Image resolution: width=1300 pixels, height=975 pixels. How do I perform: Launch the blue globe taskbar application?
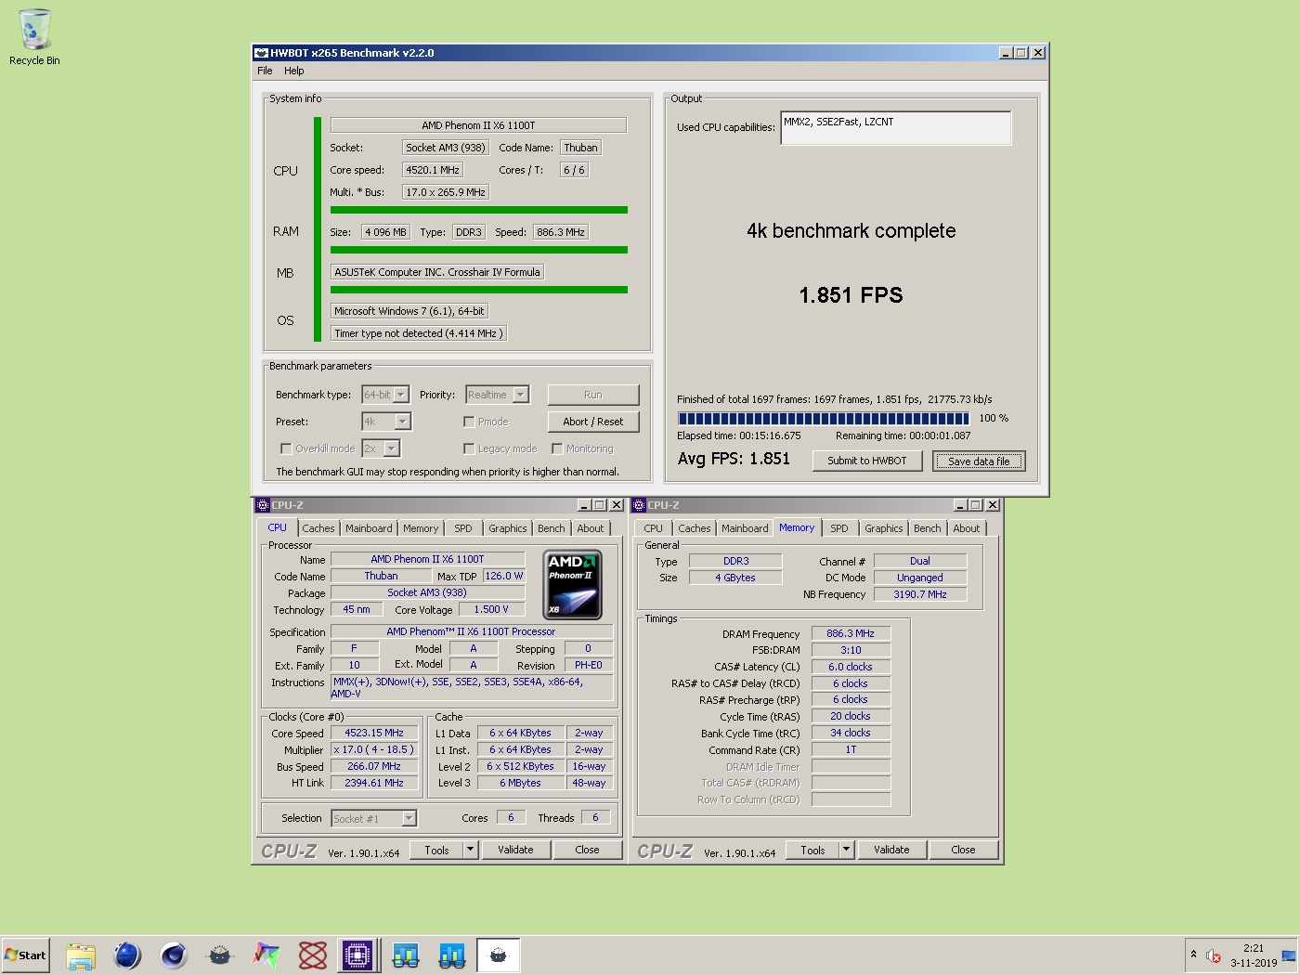pos(127,955)
